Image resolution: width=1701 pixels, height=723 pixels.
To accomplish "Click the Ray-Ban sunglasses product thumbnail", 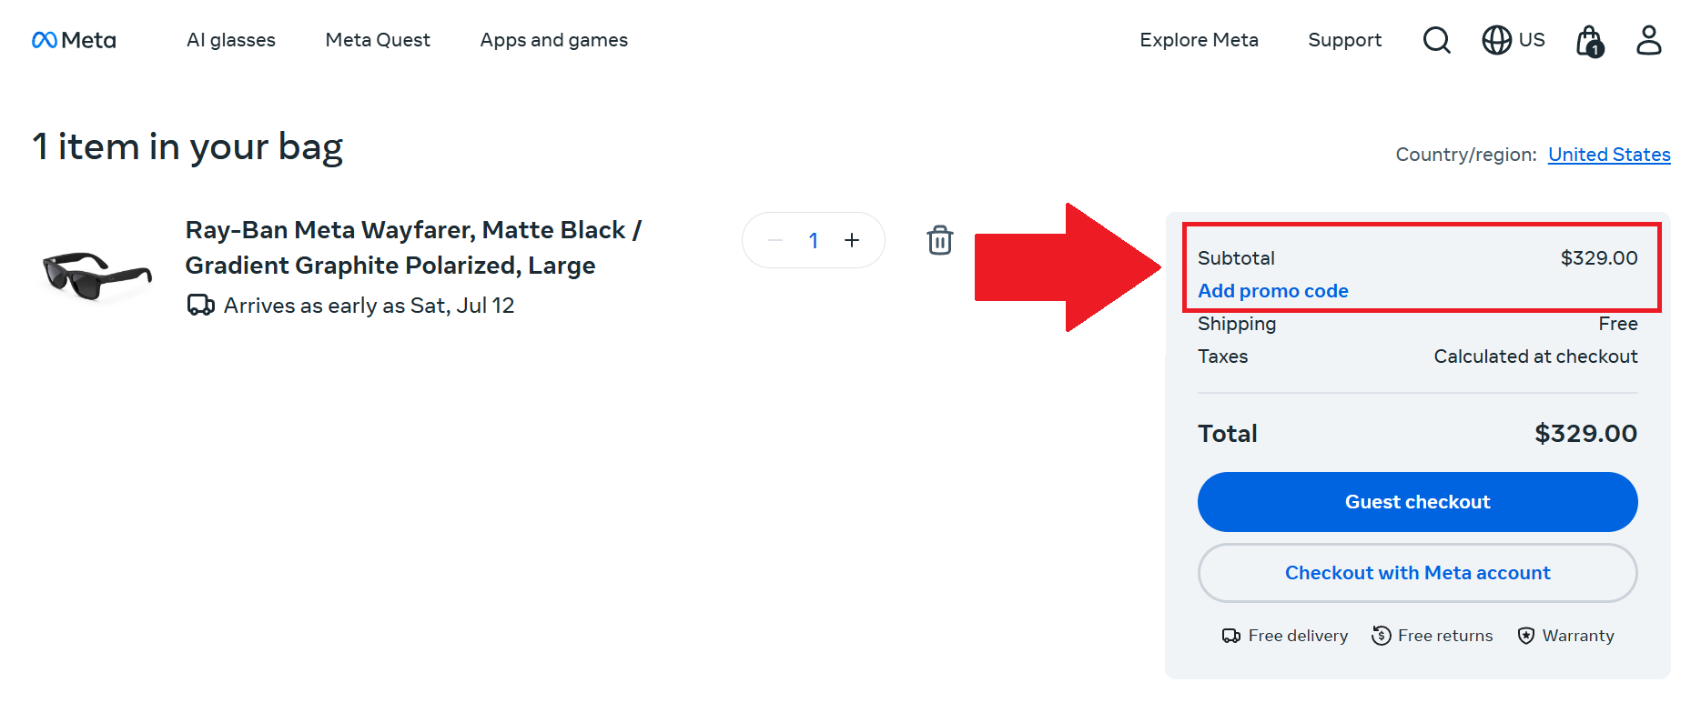I will 96,268.
